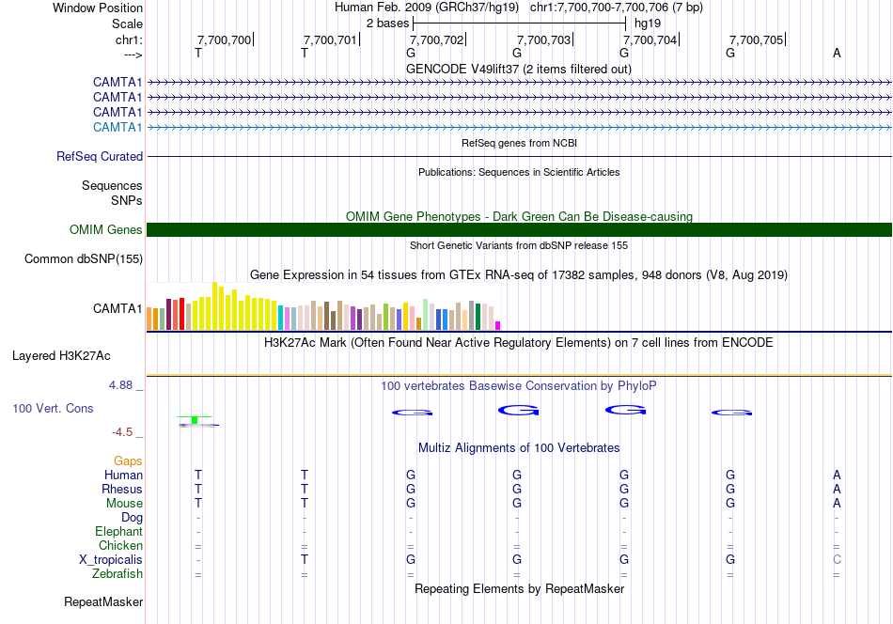Screen dimensions: 893x624
Task: Click the tallest yellow bar in GTEx chart
Action: (215, 305)
